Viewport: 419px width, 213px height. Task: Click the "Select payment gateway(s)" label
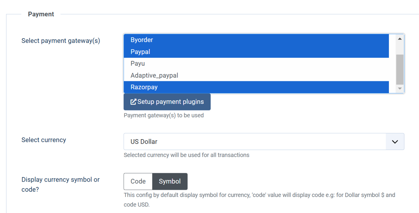(61, 41)
